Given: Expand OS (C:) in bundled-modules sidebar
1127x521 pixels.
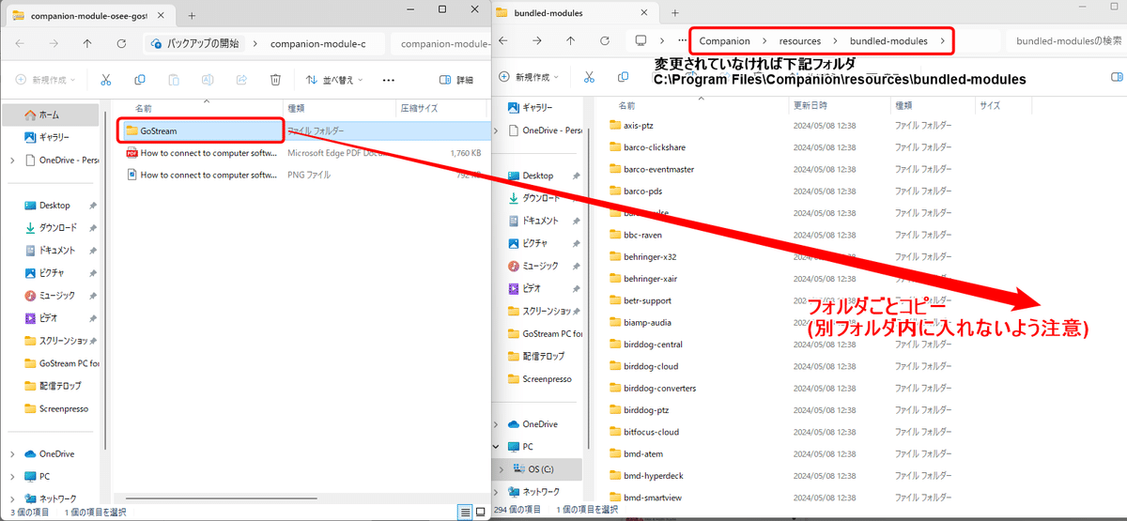Looking at the screenshot, I should [x=501, y=469].
